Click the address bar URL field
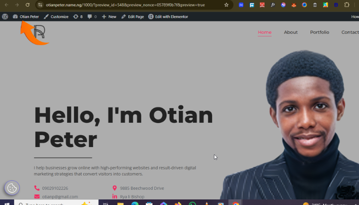Viewport: 359px width, 205px height. 127,5
